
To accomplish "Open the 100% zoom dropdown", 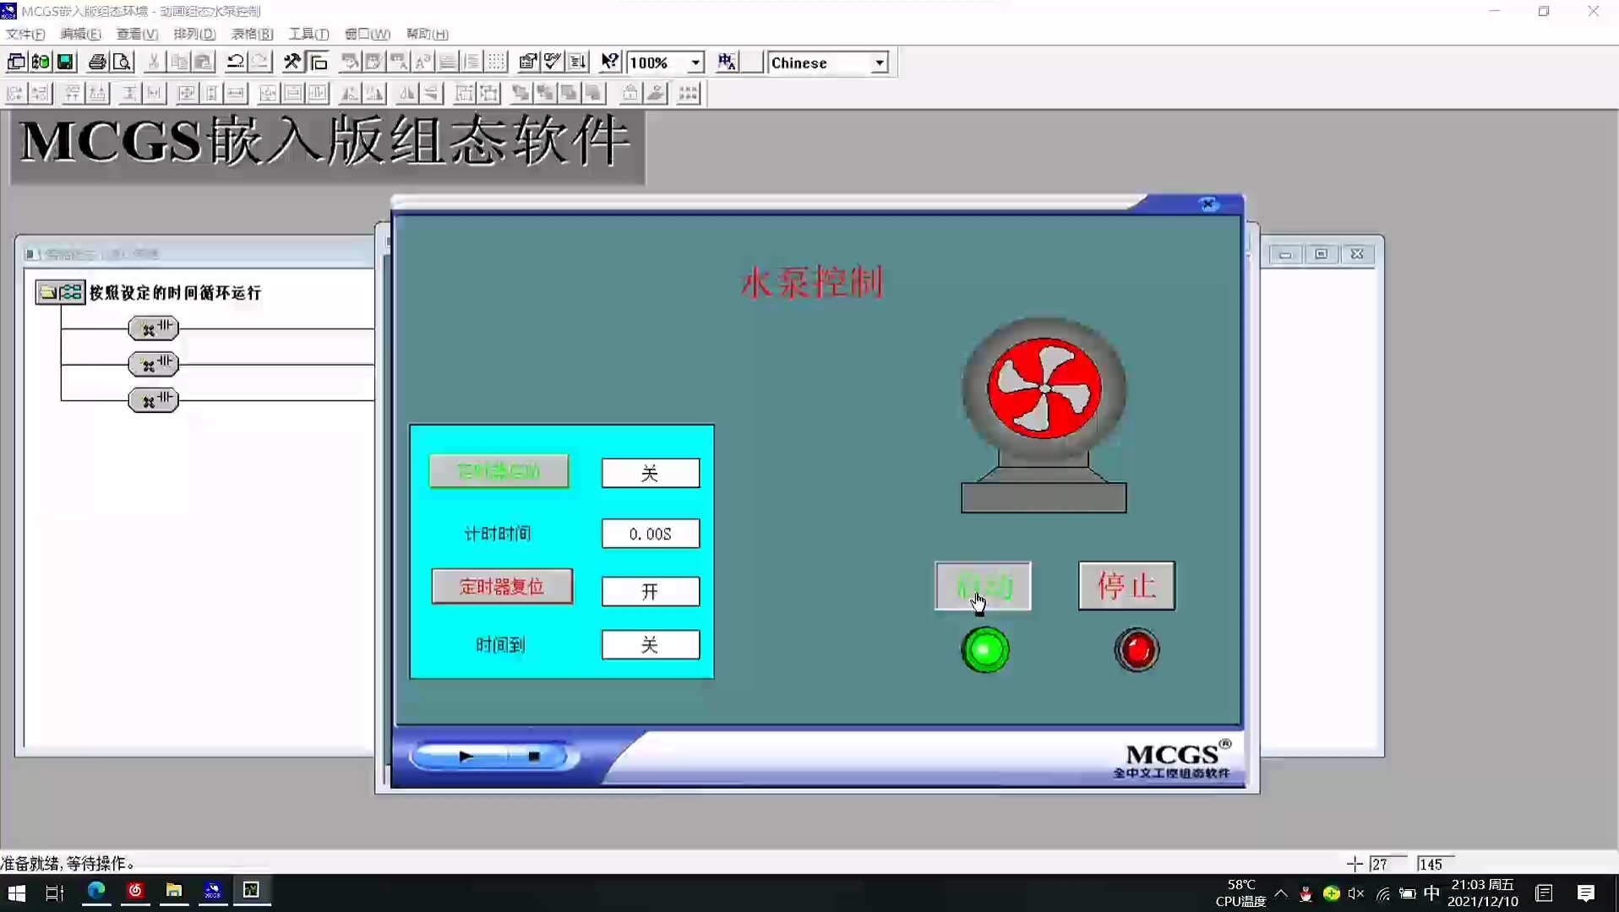I will (693, 62).
